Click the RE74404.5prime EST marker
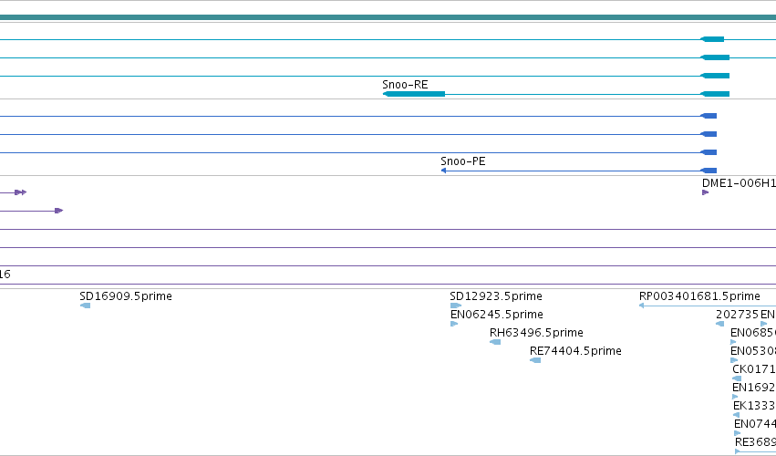The width and height of the screenshot is (776, 456). tap(535, 360)
